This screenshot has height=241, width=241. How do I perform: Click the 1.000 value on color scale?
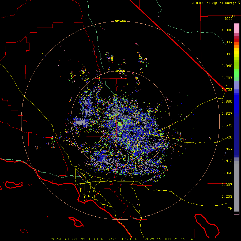point(227,30)
